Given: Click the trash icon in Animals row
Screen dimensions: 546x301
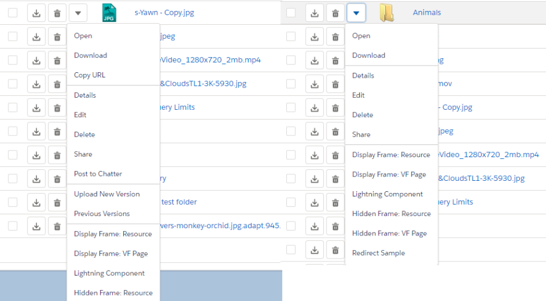Looking at the screenshot, I should click(x=335, y=13).
